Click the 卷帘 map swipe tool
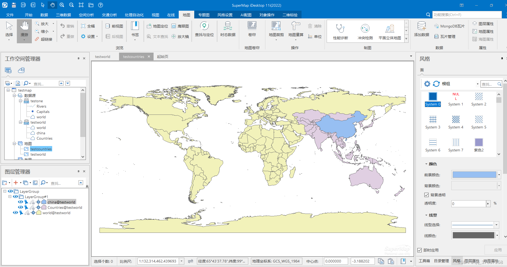Viewport: 507px width, 267px height. pyautogui.click(x=252, y=29)
